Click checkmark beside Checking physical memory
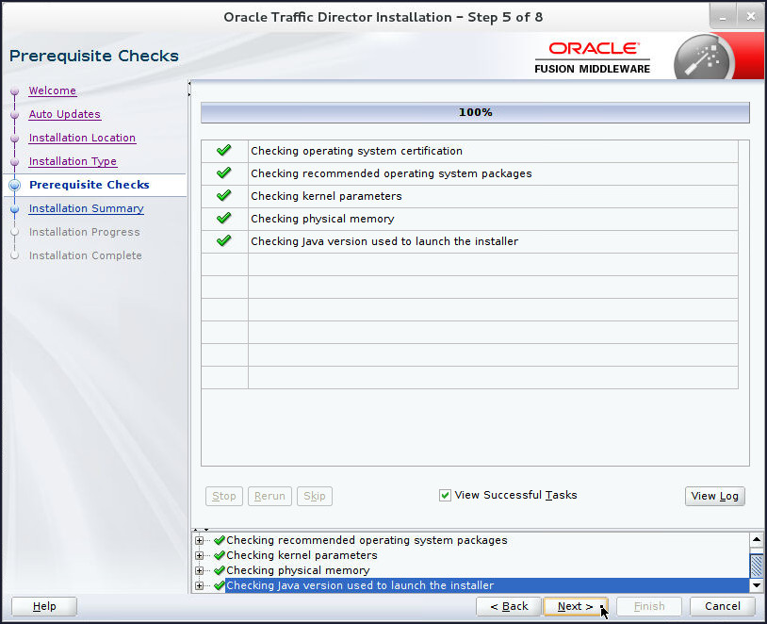The image size is (767, 624). pyautogui.click(x=223, y=218)
